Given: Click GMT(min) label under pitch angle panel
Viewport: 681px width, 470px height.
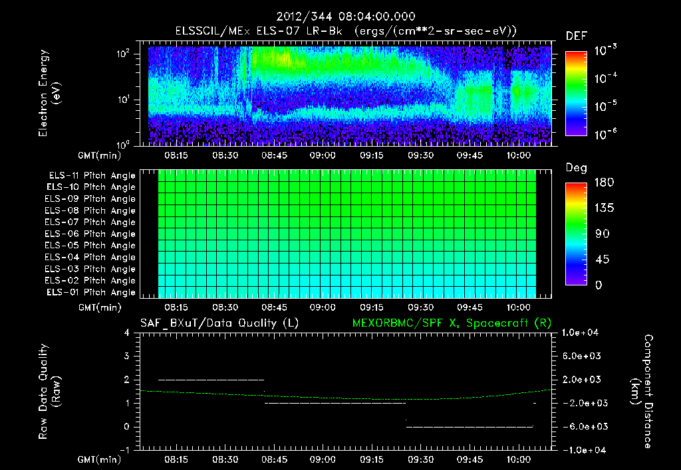Looking at the screenshot, I should [x=100, y=307].
